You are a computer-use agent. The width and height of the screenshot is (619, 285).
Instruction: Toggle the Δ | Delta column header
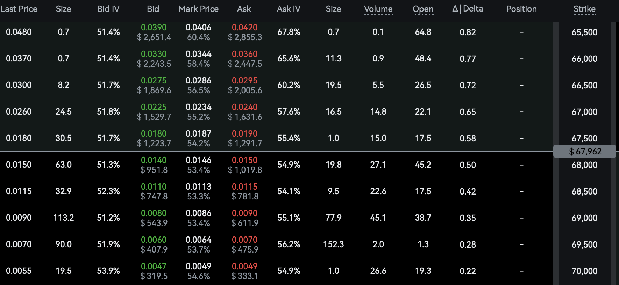pos(467,9)
